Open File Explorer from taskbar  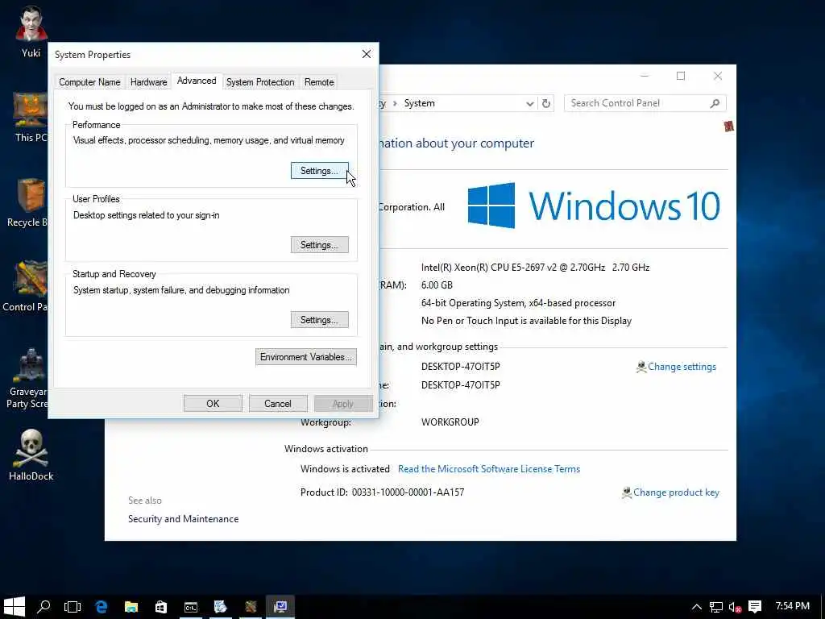click(131, 606)
